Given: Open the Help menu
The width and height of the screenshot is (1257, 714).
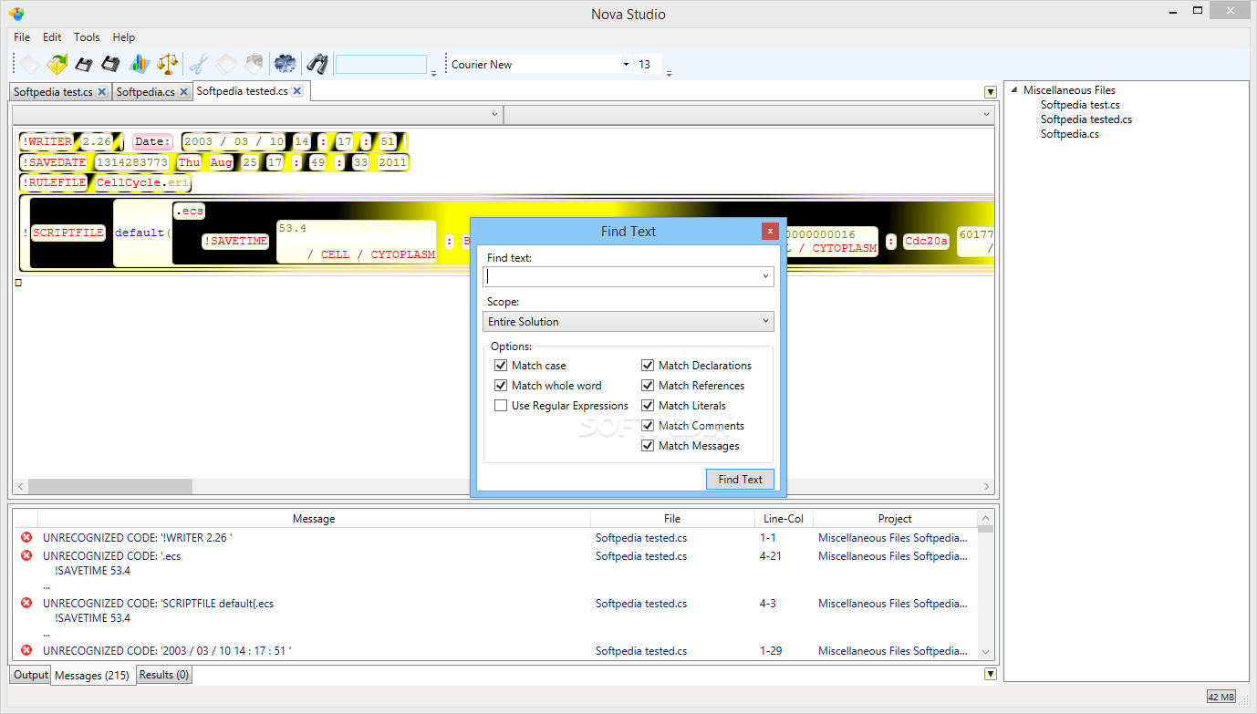Looking at the screenshot, I should pos(124,37).
